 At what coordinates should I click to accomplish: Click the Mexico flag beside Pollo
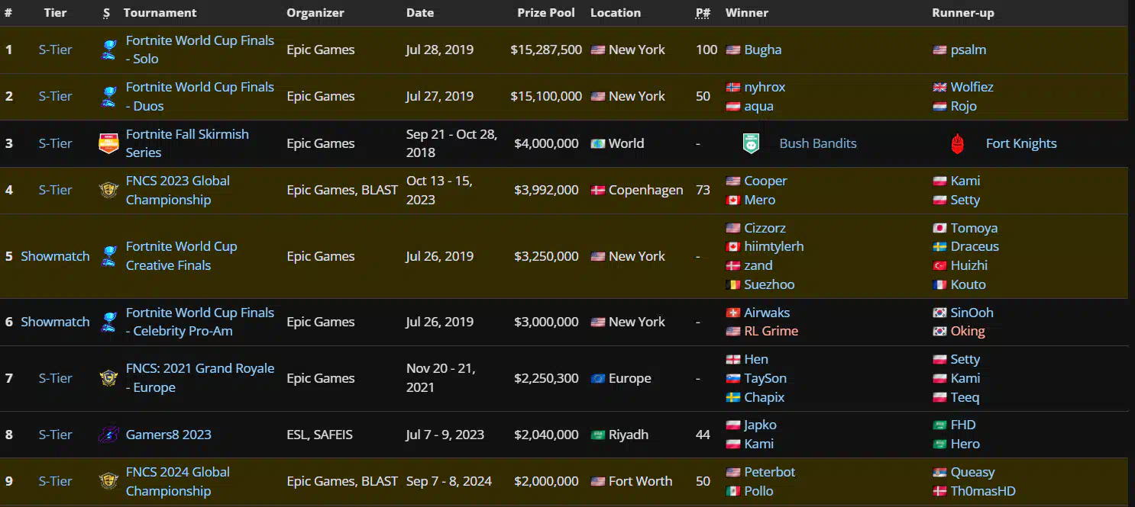(x=733, y=492)
